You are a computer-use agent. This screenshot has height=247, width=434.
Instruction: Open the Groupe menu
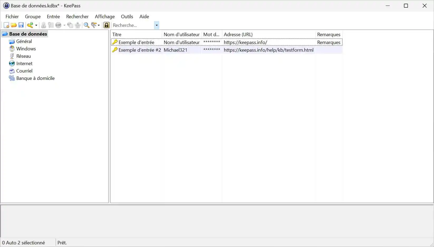click(x=33, y=16)
